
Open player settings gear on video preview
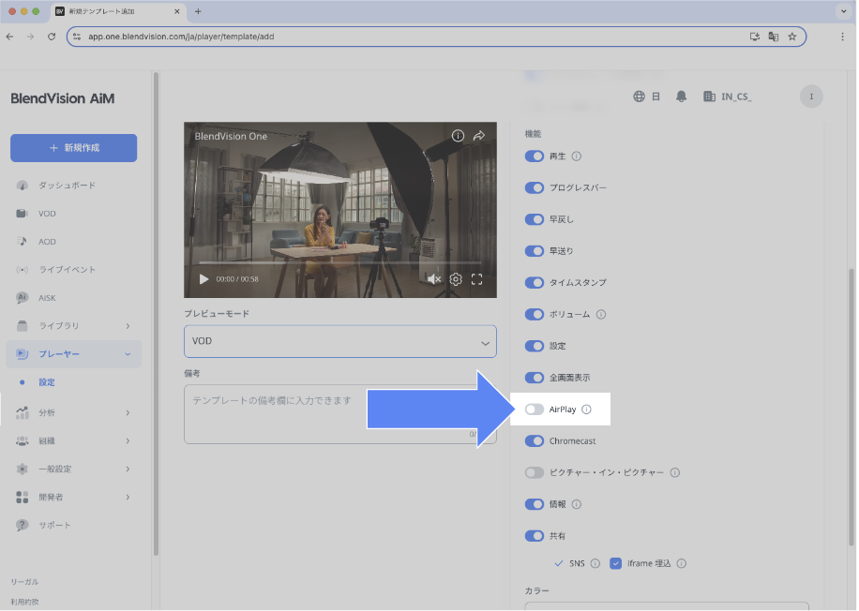456,279
